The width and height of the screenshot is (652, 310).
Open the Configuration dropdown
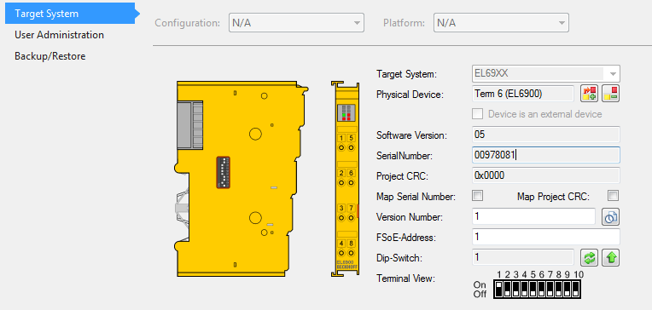click(x=296, y=23)
